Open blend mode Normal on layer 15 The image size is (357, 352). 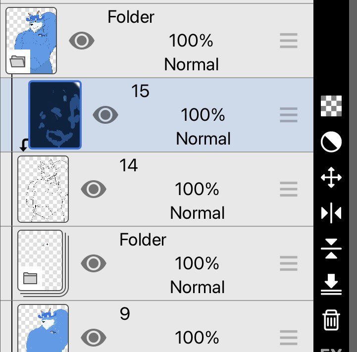coord(204,139)
